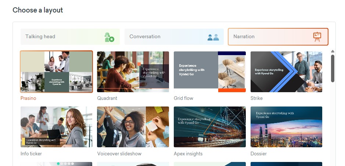Image resolution: width=345 pixels, height=166 pixels.
Task: Click the Quadrant label text
Action: [x=107, y=98]
